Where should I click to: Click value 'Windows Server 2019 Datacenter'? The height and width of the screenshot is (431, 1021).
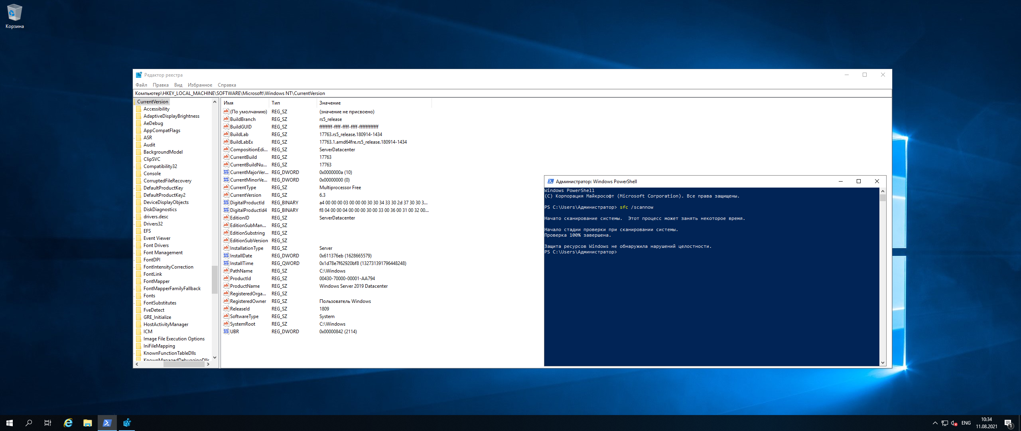point(353,286)
